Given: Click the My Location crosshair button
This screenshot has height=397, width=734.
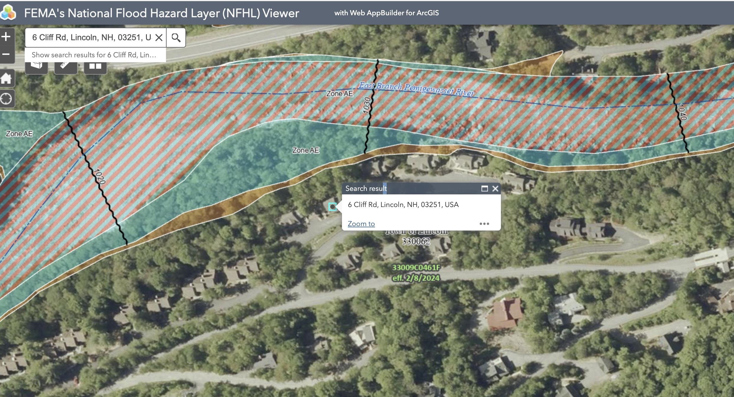Looking at the screenshot, I should (x=6, y=99).
